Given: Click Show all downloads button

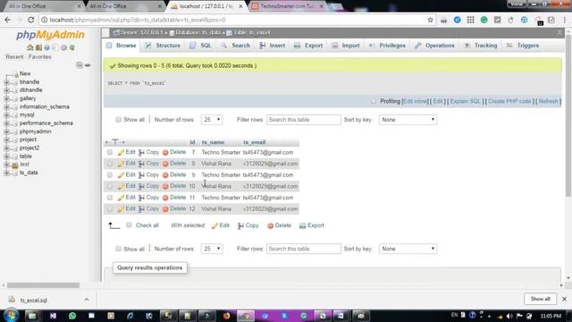Looking at the screenshot, I should tap(540, 299).
